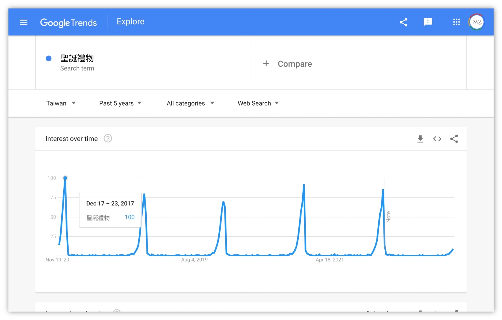This screenshot has height=320, width=502.
Task: Click the Compare button
Action: pos(295,64)
